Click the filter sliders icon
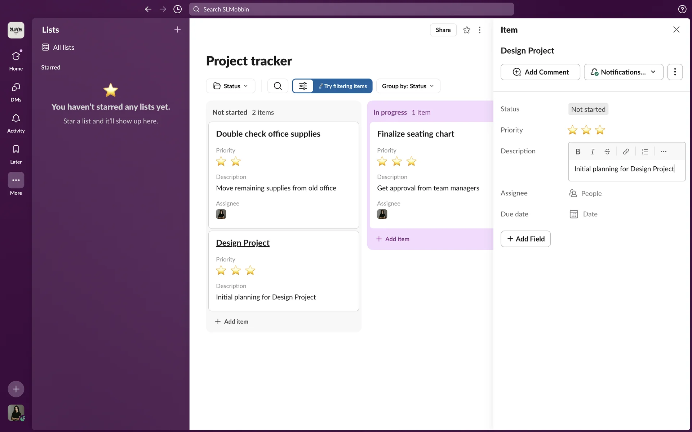 303,86
